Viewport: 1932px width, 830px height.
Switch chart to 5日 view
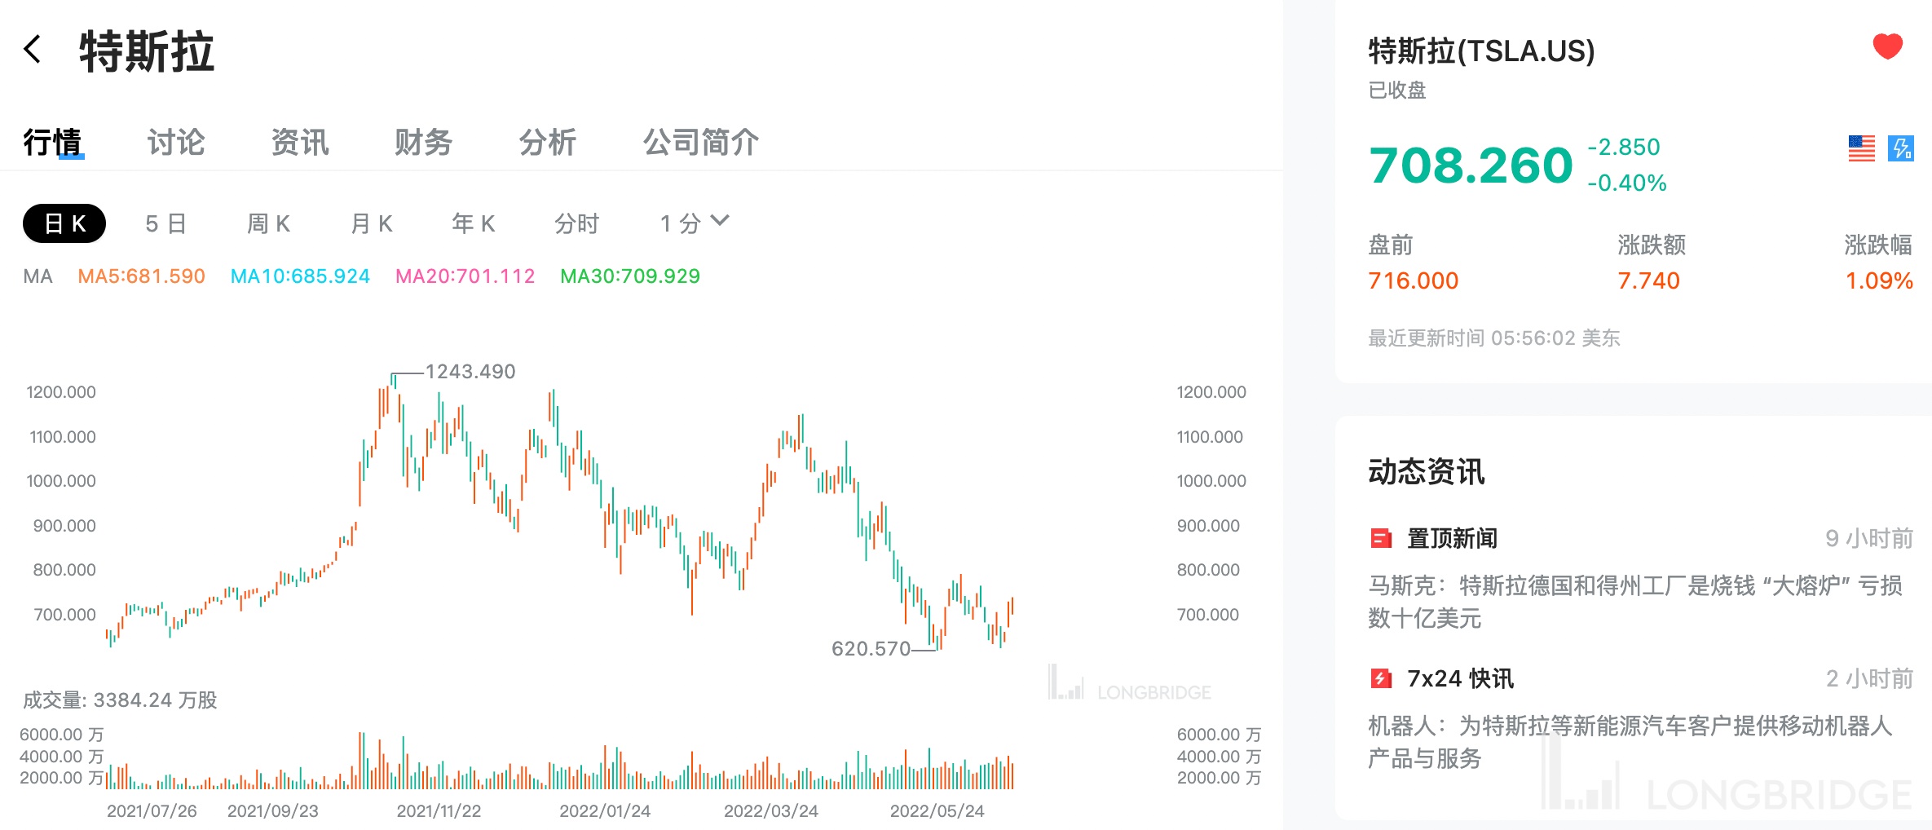166,223
